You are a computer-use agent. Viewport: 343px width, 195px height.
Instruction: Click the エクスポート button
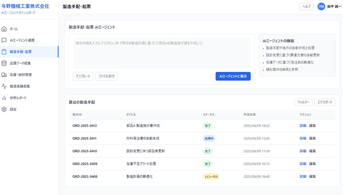325,102
